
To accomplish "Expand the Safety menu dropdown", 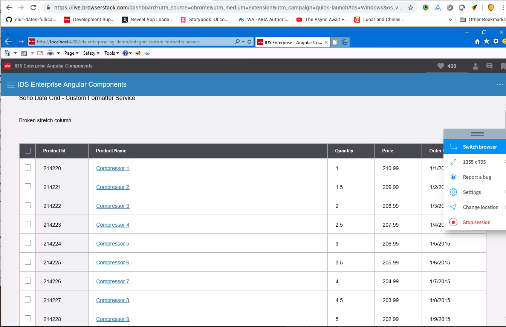I will click(91, 53).
